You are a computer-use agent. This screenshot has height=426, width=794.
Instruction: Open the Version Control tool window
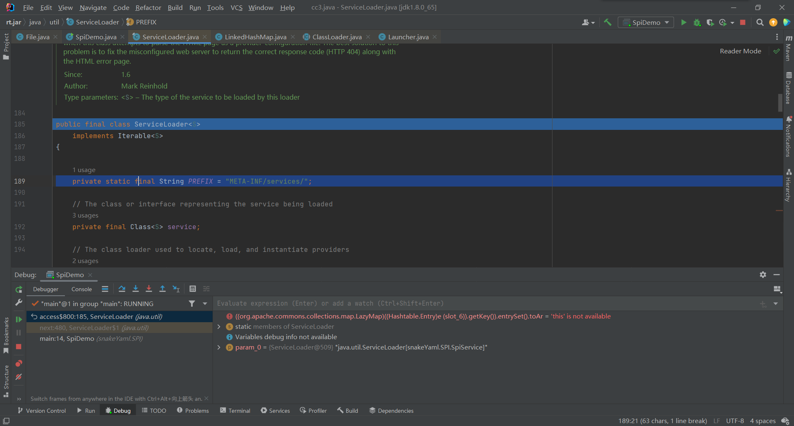42,411
